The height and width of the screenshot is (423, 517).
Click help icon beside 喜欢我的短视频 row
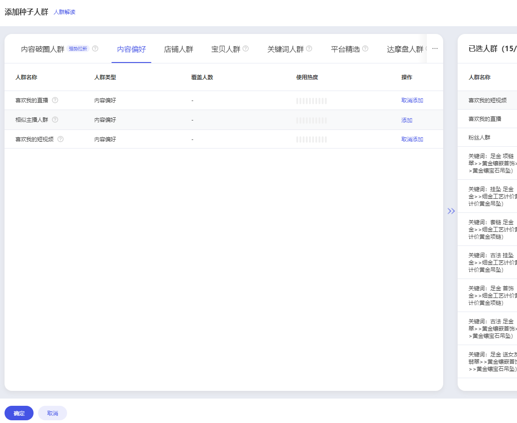pos(61,139)
